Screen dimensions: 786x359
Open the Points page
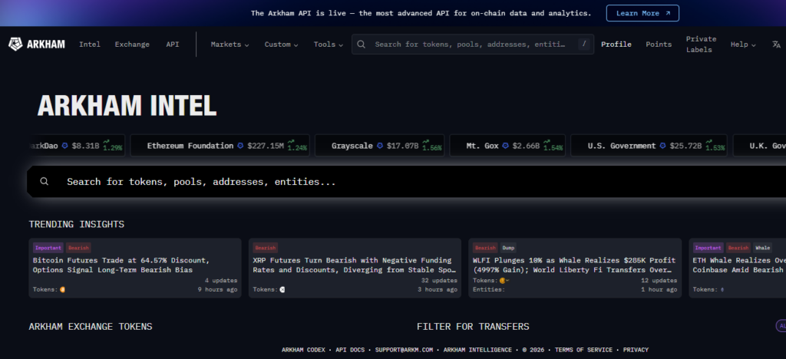tap(659, 44)
